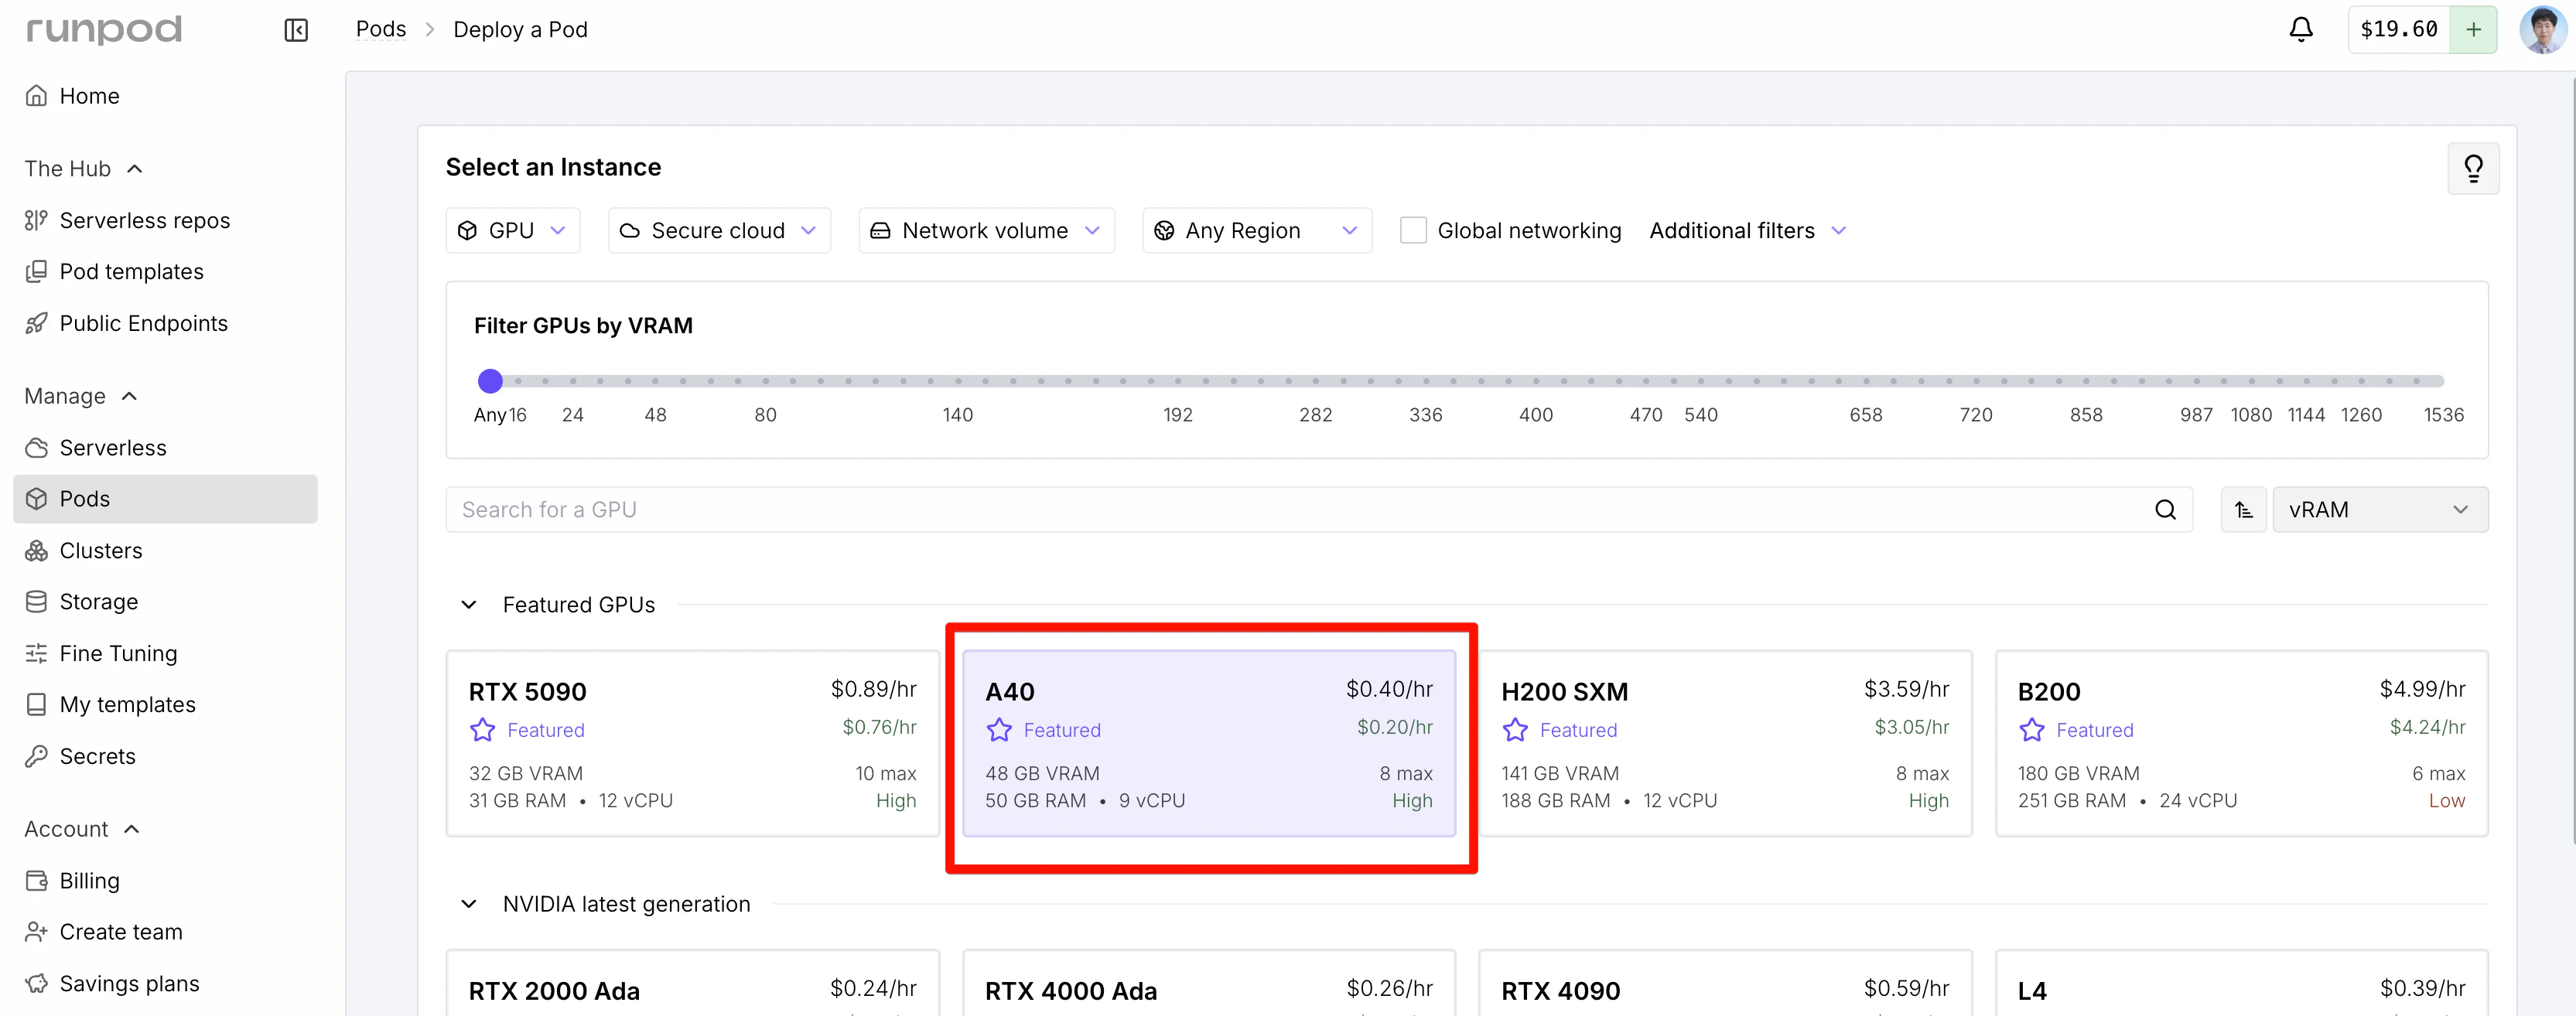Select Pods in the sidebar
Viewport: 2576px width, 1016px height.
165,499
